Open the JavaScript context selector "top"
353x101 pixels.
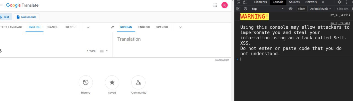coord(268,9)
